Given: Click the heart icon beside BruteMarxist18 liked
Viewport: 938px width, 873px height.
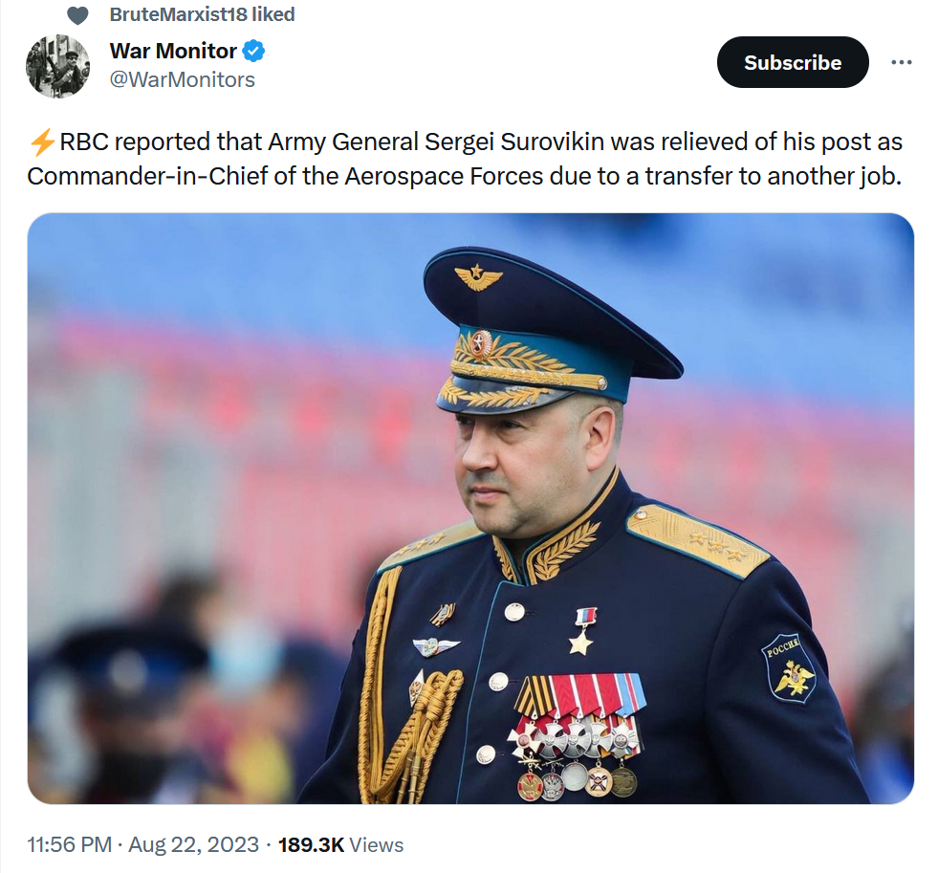Looking at the screenshot, I should click(77, 15).
